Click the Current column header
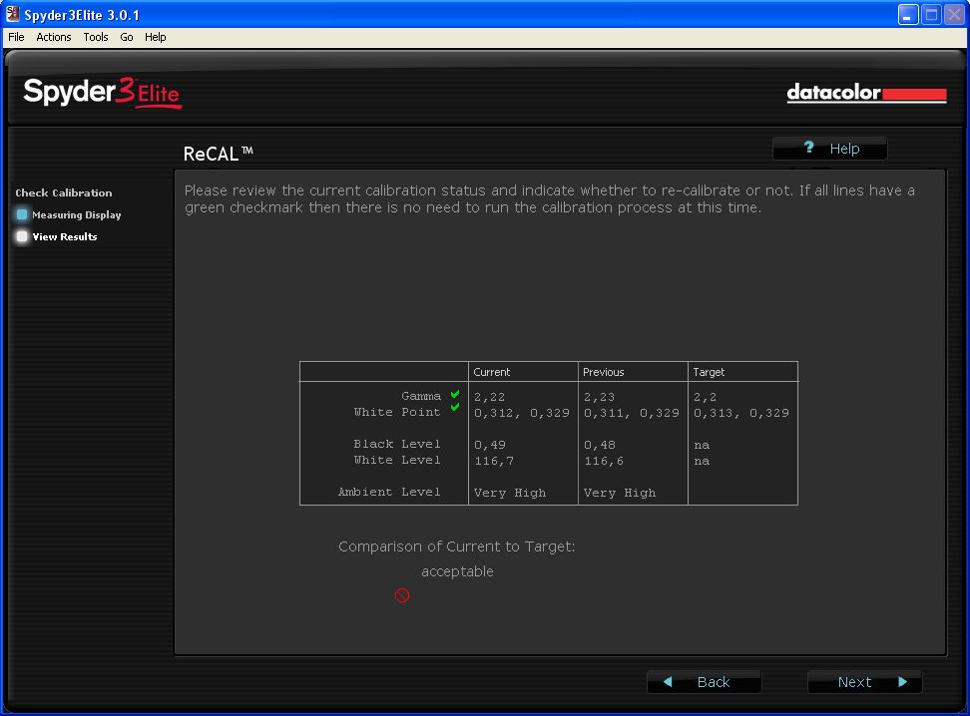970x716 pixels. point(492,372)
